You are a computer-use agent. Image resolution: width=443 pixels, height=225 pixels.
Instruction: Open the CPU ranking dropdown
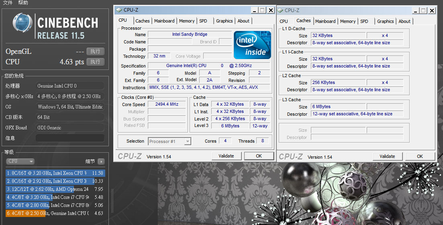click(x=20, y=161)
